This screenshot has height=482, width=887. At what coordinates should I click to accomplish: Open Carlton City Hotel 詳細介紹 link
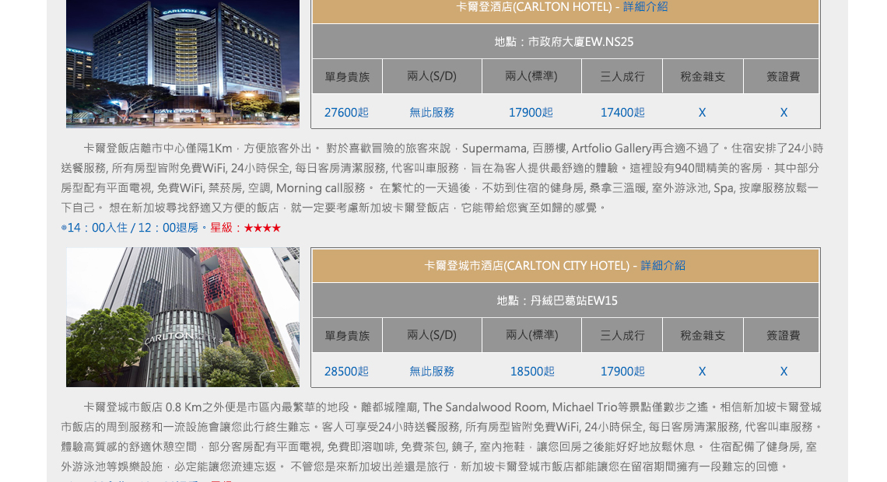pos(663,266)
